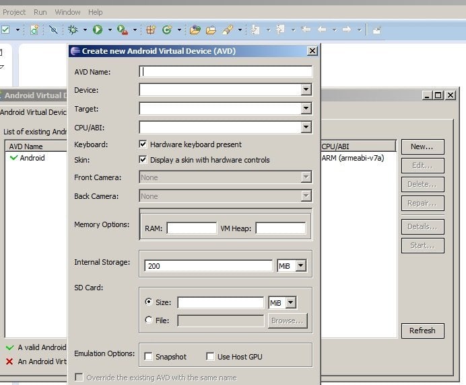466x385 pixels.
Task: Select the SD Card File radio button
Action: (149, 320)
